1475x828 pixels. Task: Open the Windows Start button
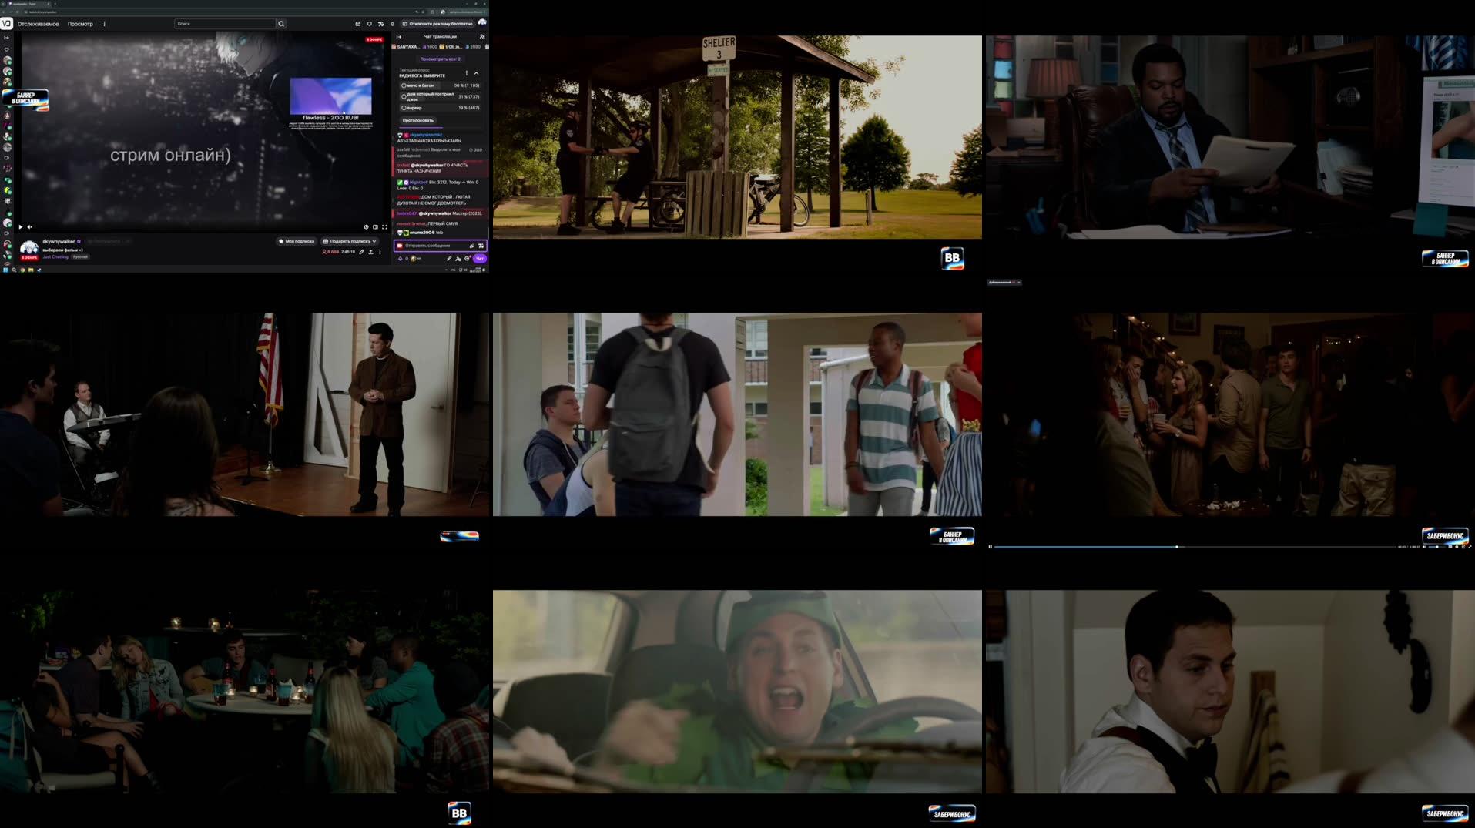[x=5, y=270]
